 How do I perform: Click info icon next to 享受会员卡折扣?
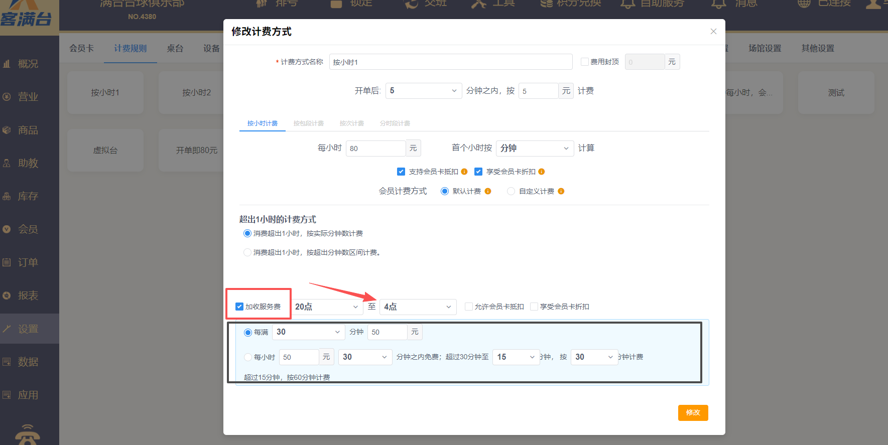point(542,172)
